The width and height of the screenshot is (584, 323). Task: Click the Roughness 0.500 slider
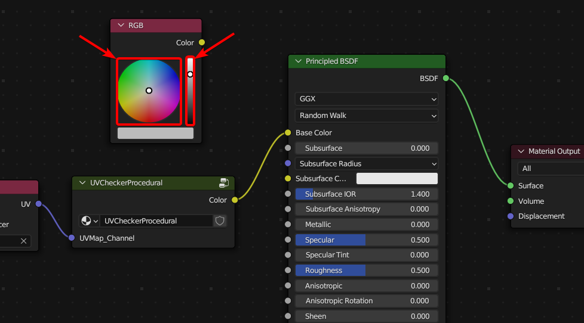coord(367,270)
